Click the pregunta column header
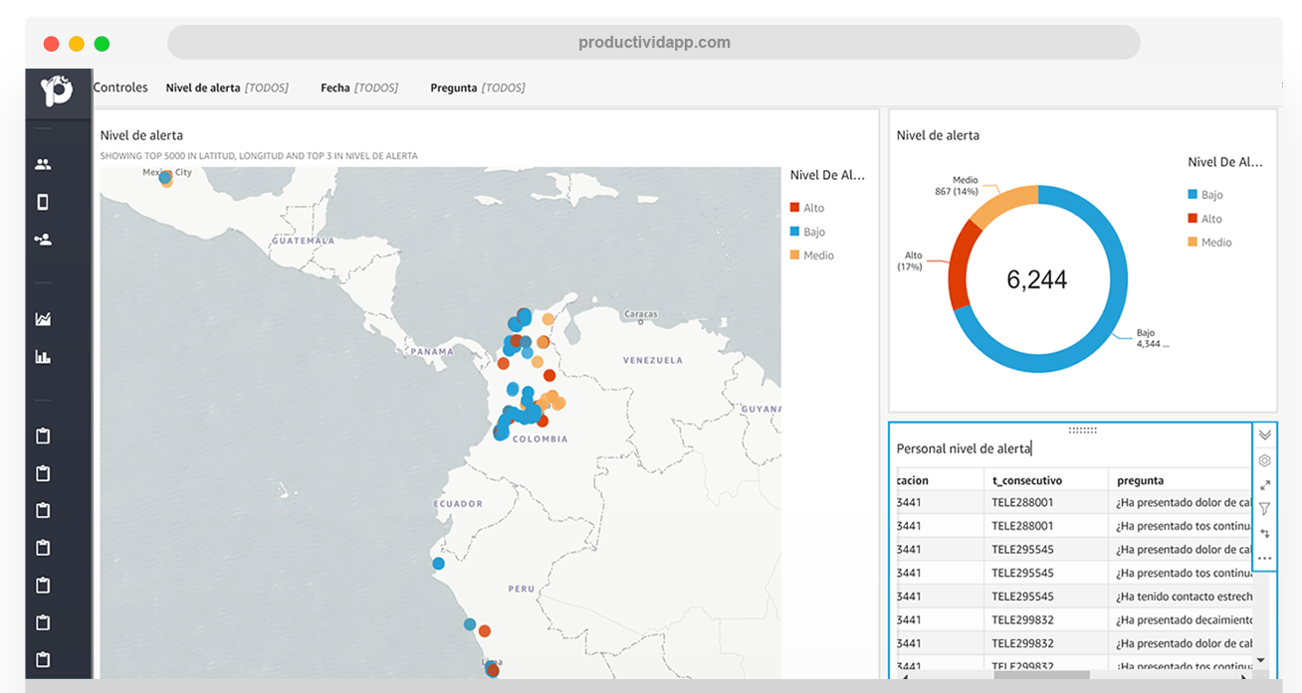The width and height of the screenshot is (1302, 693). point(1180,480)
